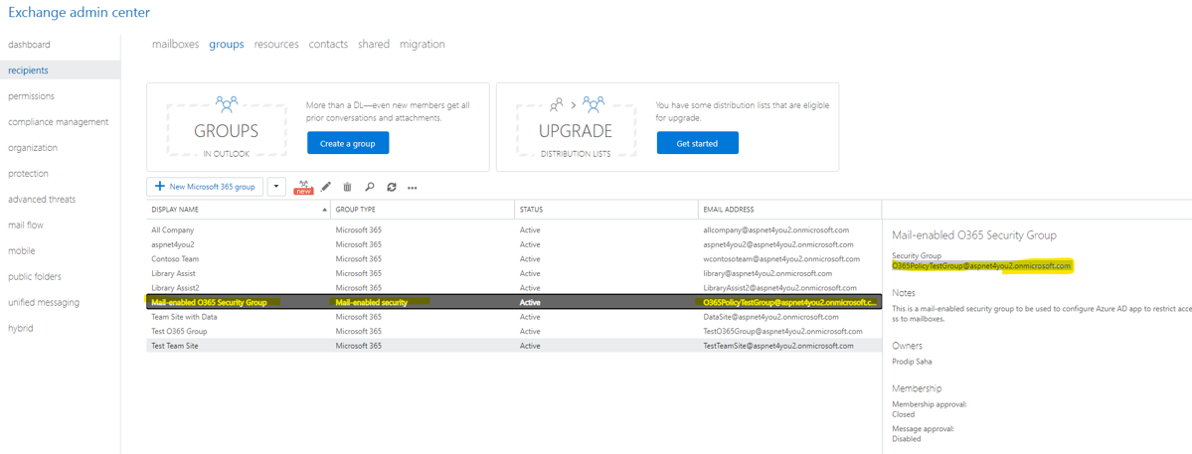
Task: Switch to the groups tab
Action: pos(227,44)
